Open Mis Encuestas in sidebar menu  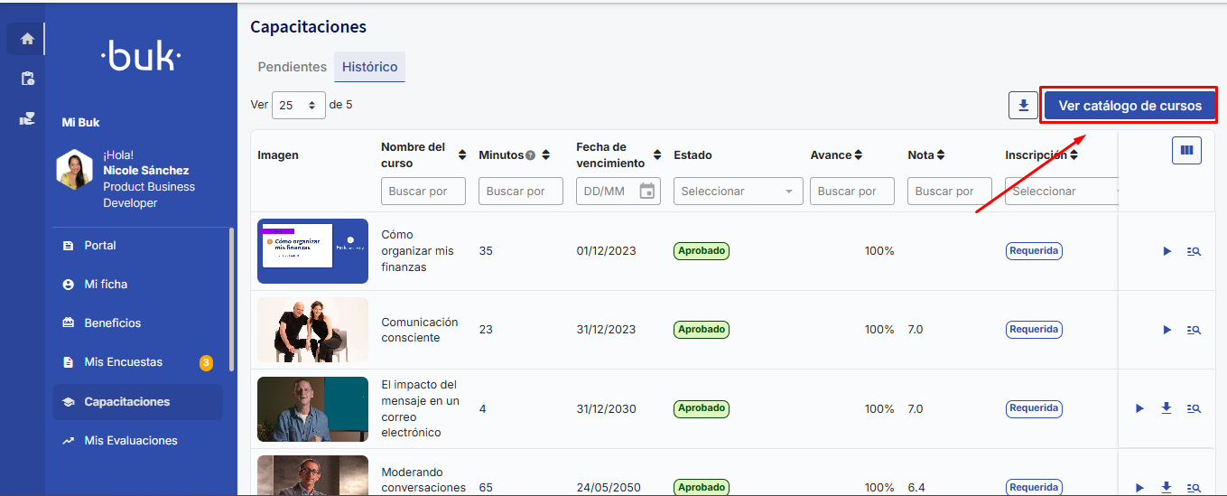coord(137,362)
